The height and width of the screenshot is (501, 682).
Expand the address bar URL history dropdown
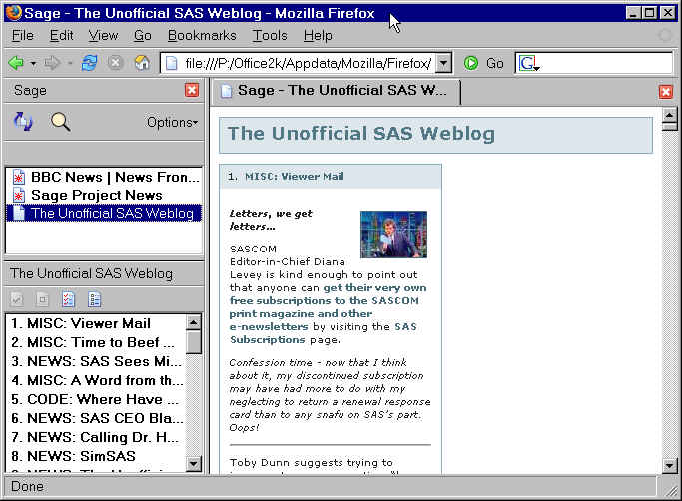point(444,63)
